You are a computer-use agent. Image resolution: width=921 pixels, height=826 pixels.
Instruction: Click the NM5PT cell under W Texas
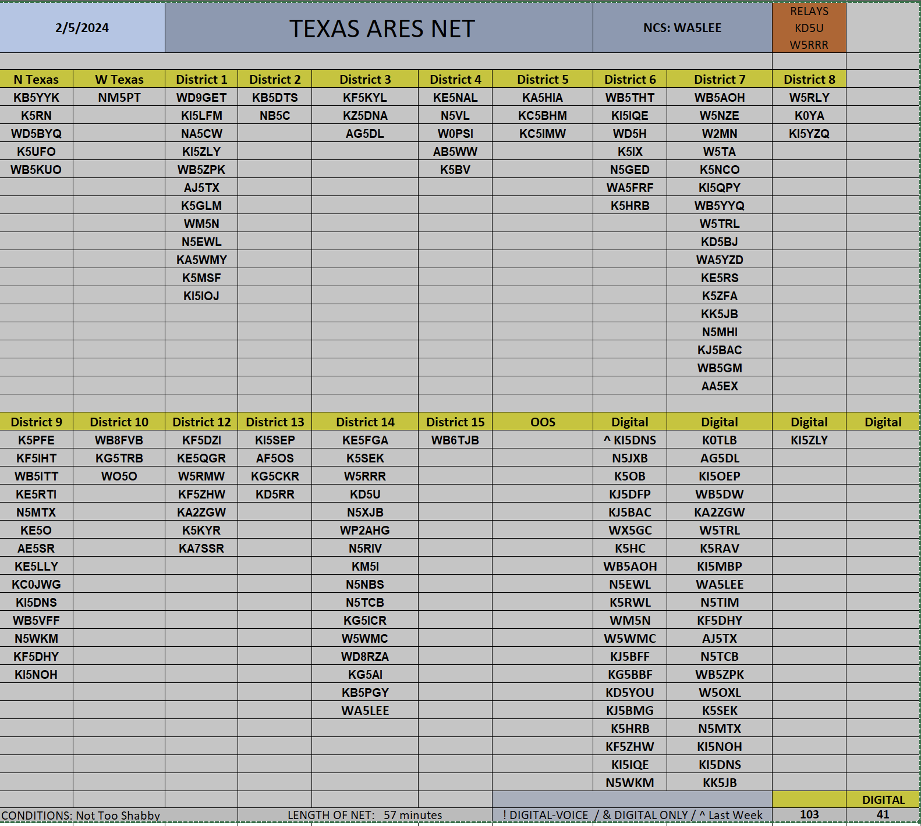(x=119, y=97)
